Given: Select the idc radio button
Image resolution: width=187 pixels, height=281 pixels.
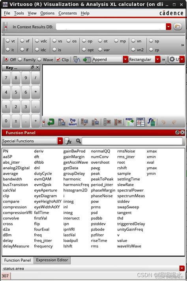Looking at the screenshot, I should coord(37,49).
